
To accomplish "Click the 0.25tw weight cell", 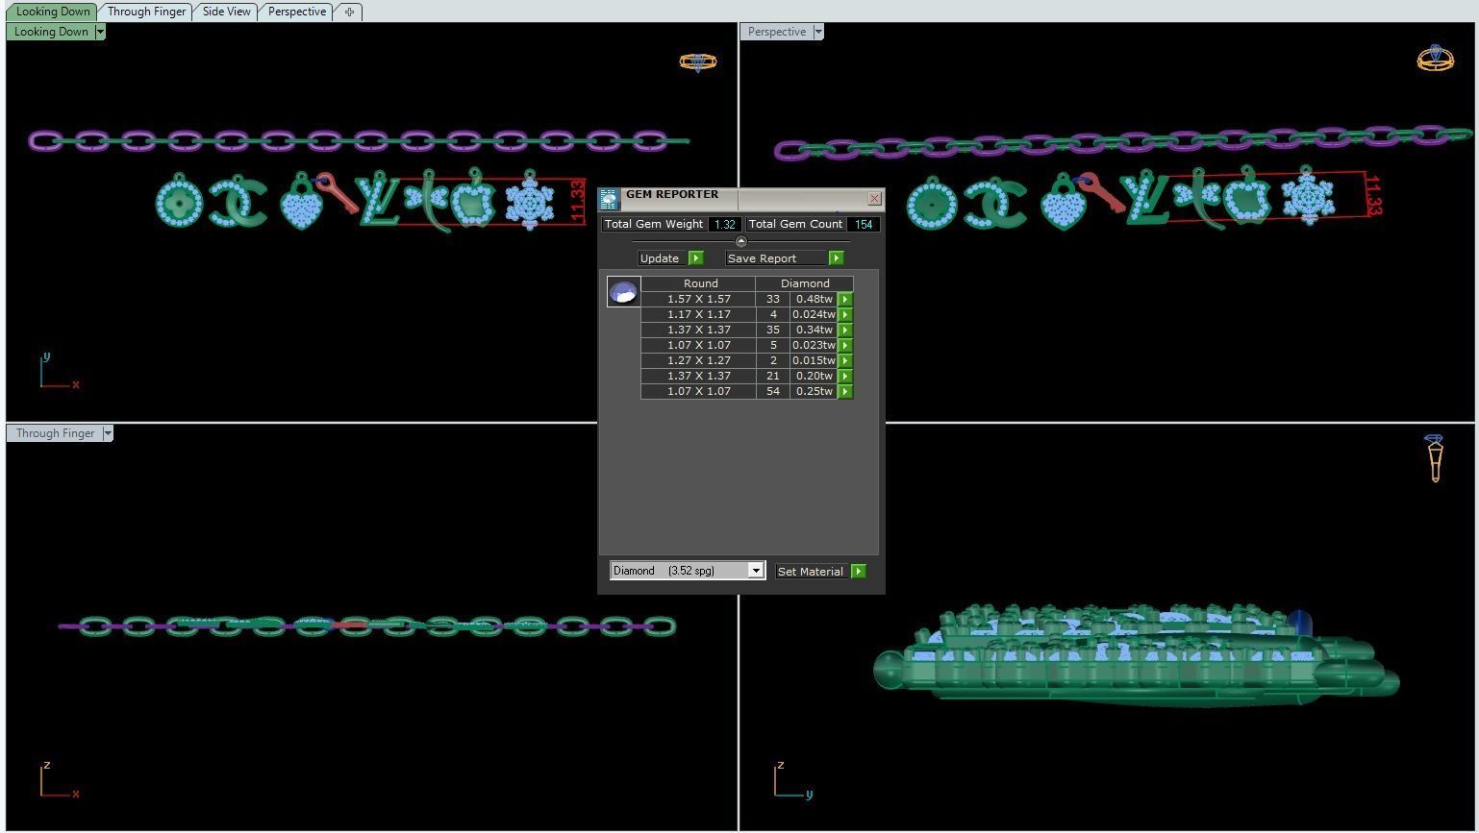I will 814,391.
